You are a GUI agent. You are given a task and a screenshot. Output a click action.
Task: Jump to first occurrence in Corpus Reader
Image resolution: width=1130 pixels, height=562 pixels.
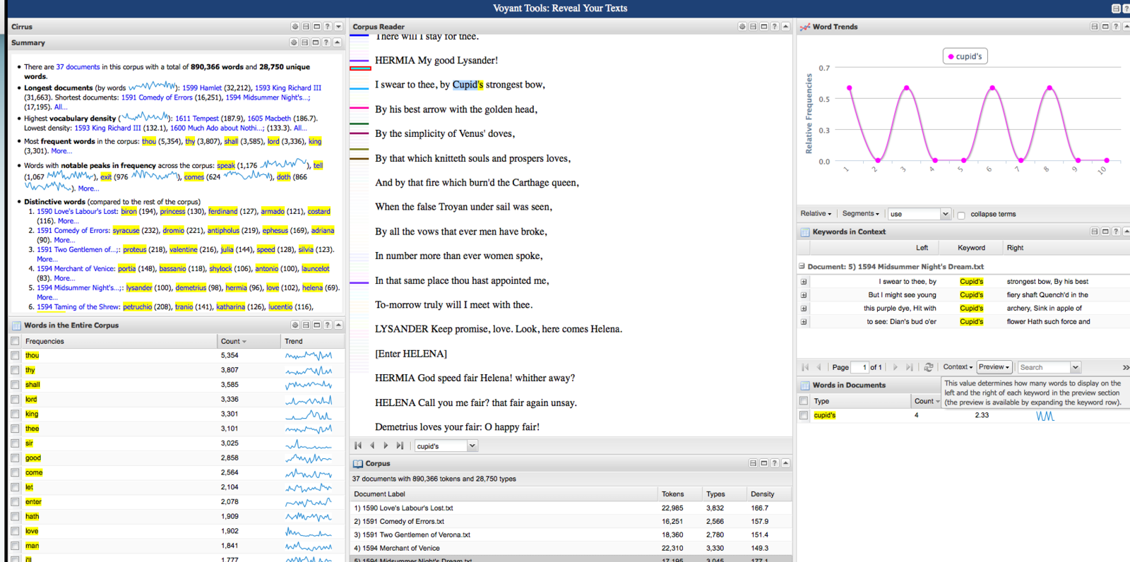pos(358,446)
